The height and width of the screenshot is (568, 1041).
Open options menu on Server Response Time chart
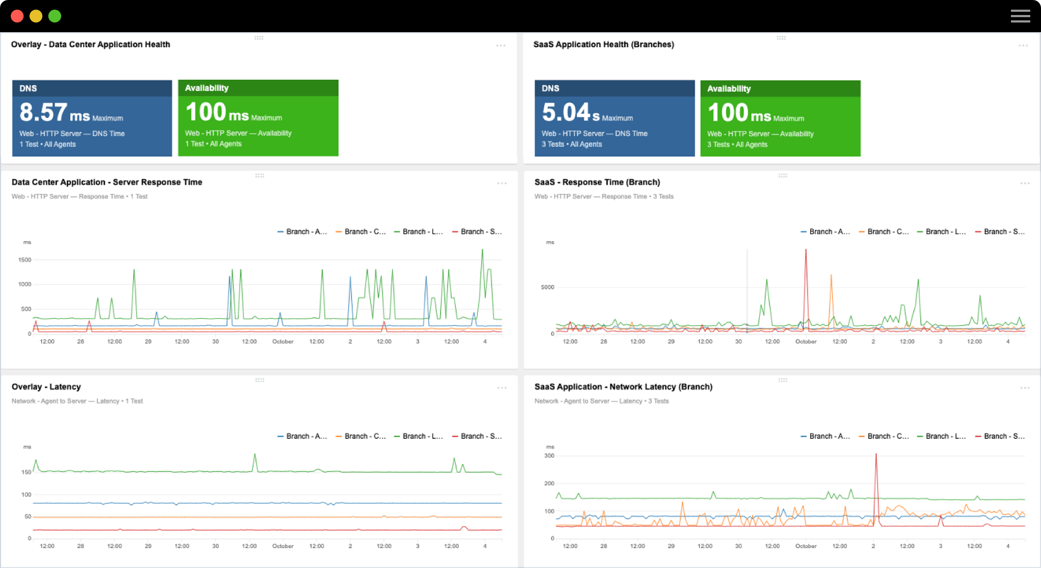[x=501, y=183]
